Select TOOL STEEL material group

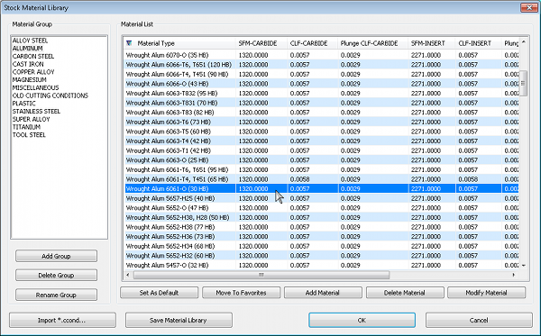click(29, 135)
